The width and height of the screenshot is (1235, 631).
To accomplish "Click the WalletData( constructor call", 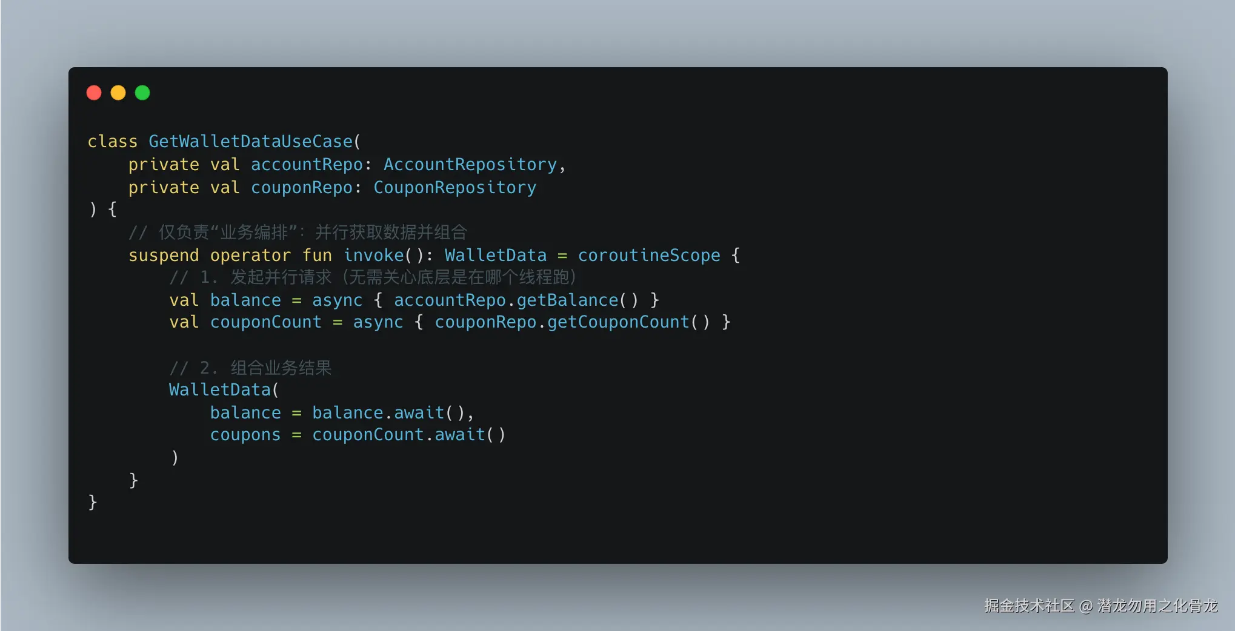I will point(224,389).
